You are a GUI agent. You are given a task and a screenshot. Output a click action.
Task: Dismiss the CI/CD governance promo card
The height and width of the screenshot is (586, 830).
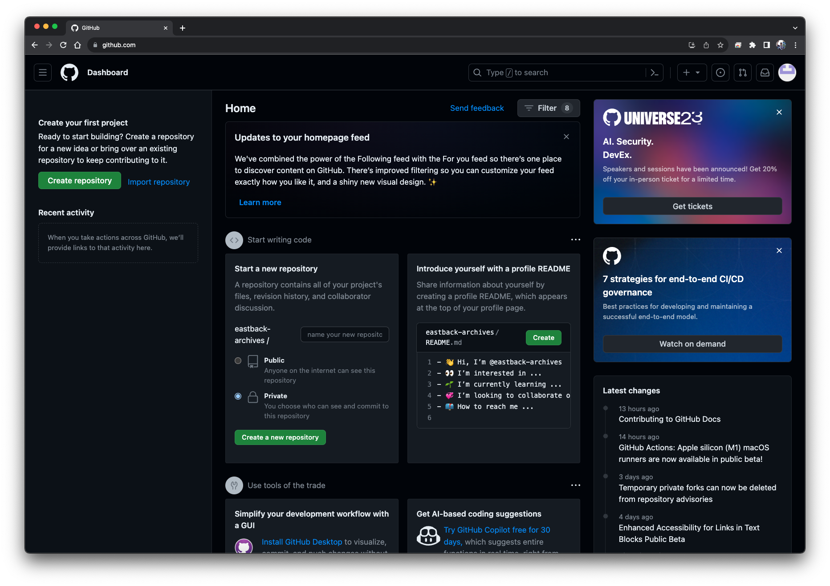tap(779, 251)
